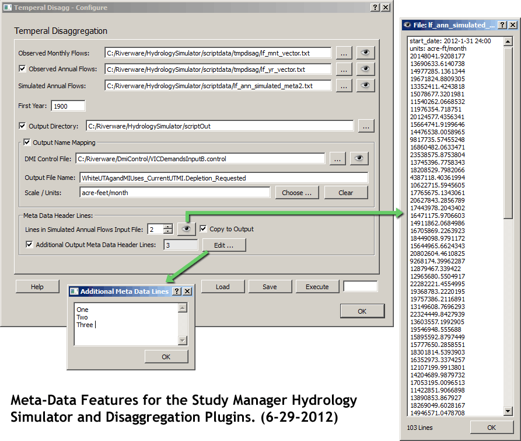The height and width of the screenshot is (441, 521).
Task: View Observed Monthly Flows file with eye icon
Action: point(365,53)
